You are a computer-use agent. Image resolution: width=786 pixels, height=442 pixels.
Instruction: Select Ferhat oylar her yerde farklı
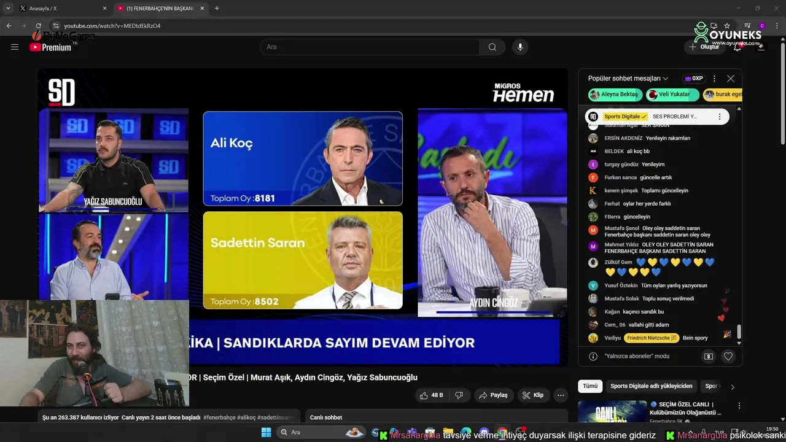pyautogui.click(x=660, y=204)
